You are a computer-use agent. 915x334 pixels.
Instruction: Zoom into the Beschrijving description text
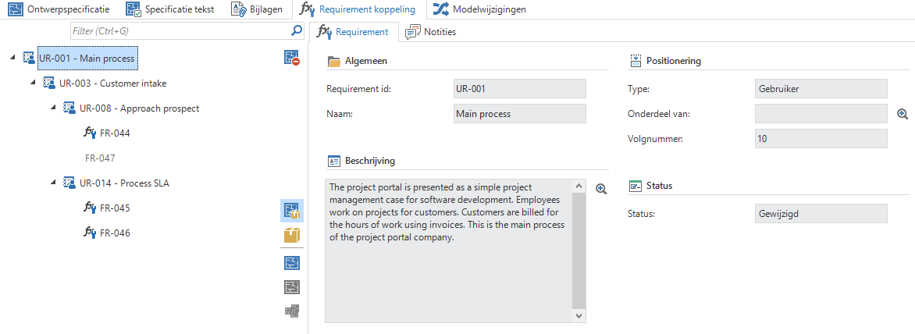[x=601, y=189]
